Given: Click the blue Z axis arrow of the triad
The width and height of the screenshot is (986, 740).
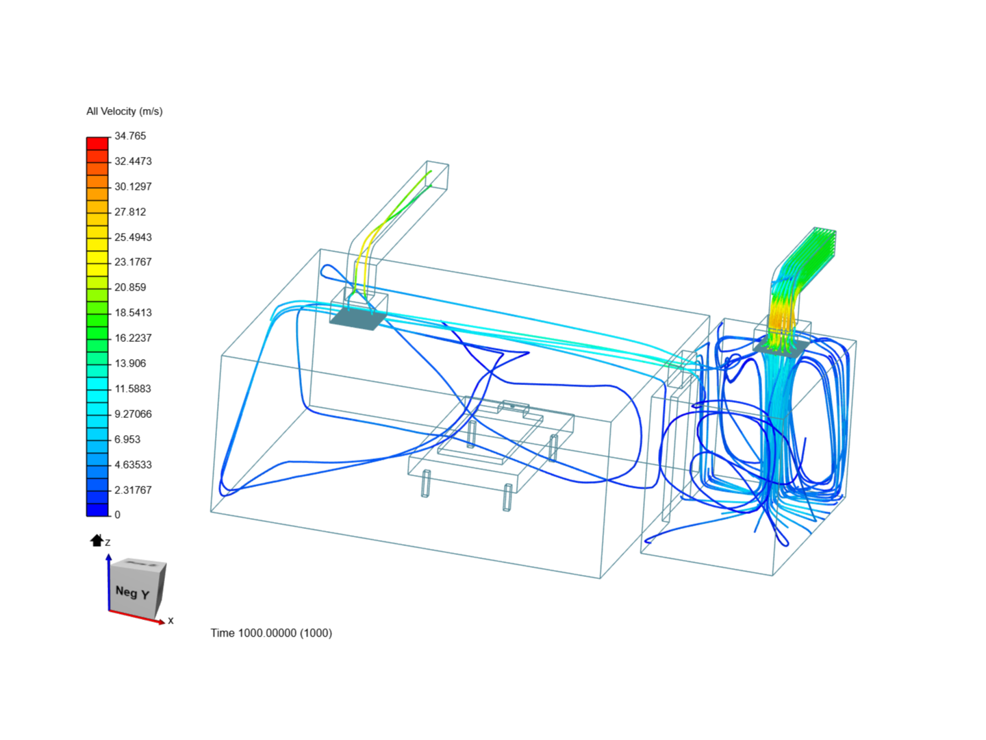Looking at the screenshot, I should click(108, 582).
